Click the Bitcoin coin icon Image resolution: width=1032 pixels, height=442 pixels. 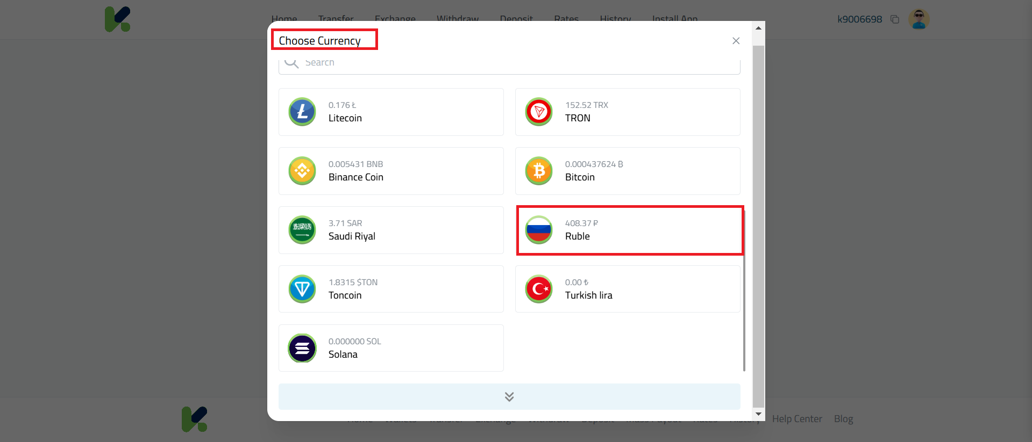coord(539,171)
